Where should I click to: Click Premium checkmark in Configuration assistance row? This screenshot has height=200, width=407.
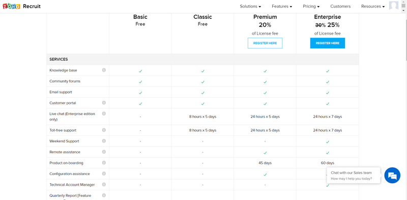(265, 175)
